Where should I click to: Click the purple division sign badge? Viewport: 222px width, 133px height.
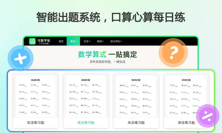208,116
